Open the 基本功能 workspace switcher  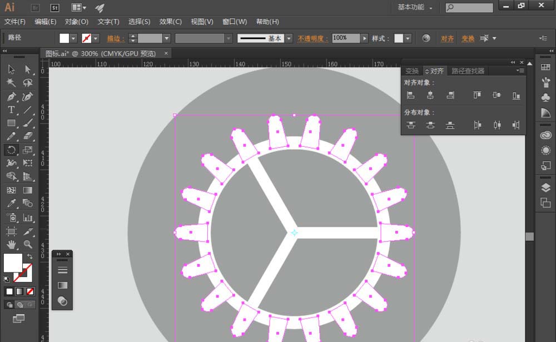point(415,7)
